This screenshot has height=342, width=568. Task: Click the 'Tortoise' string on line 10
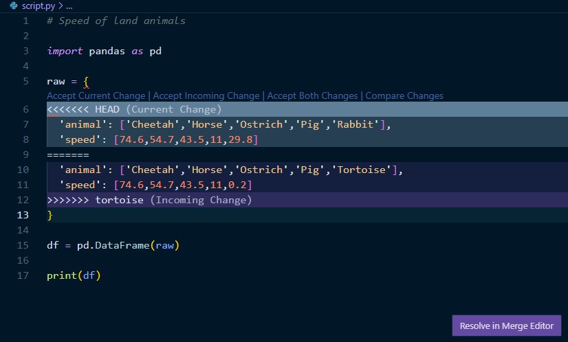pos(360,170)
